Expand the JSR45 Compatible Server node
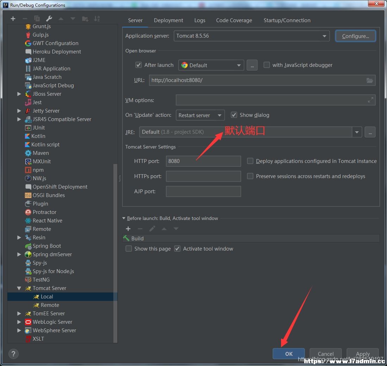 (19, 119)
